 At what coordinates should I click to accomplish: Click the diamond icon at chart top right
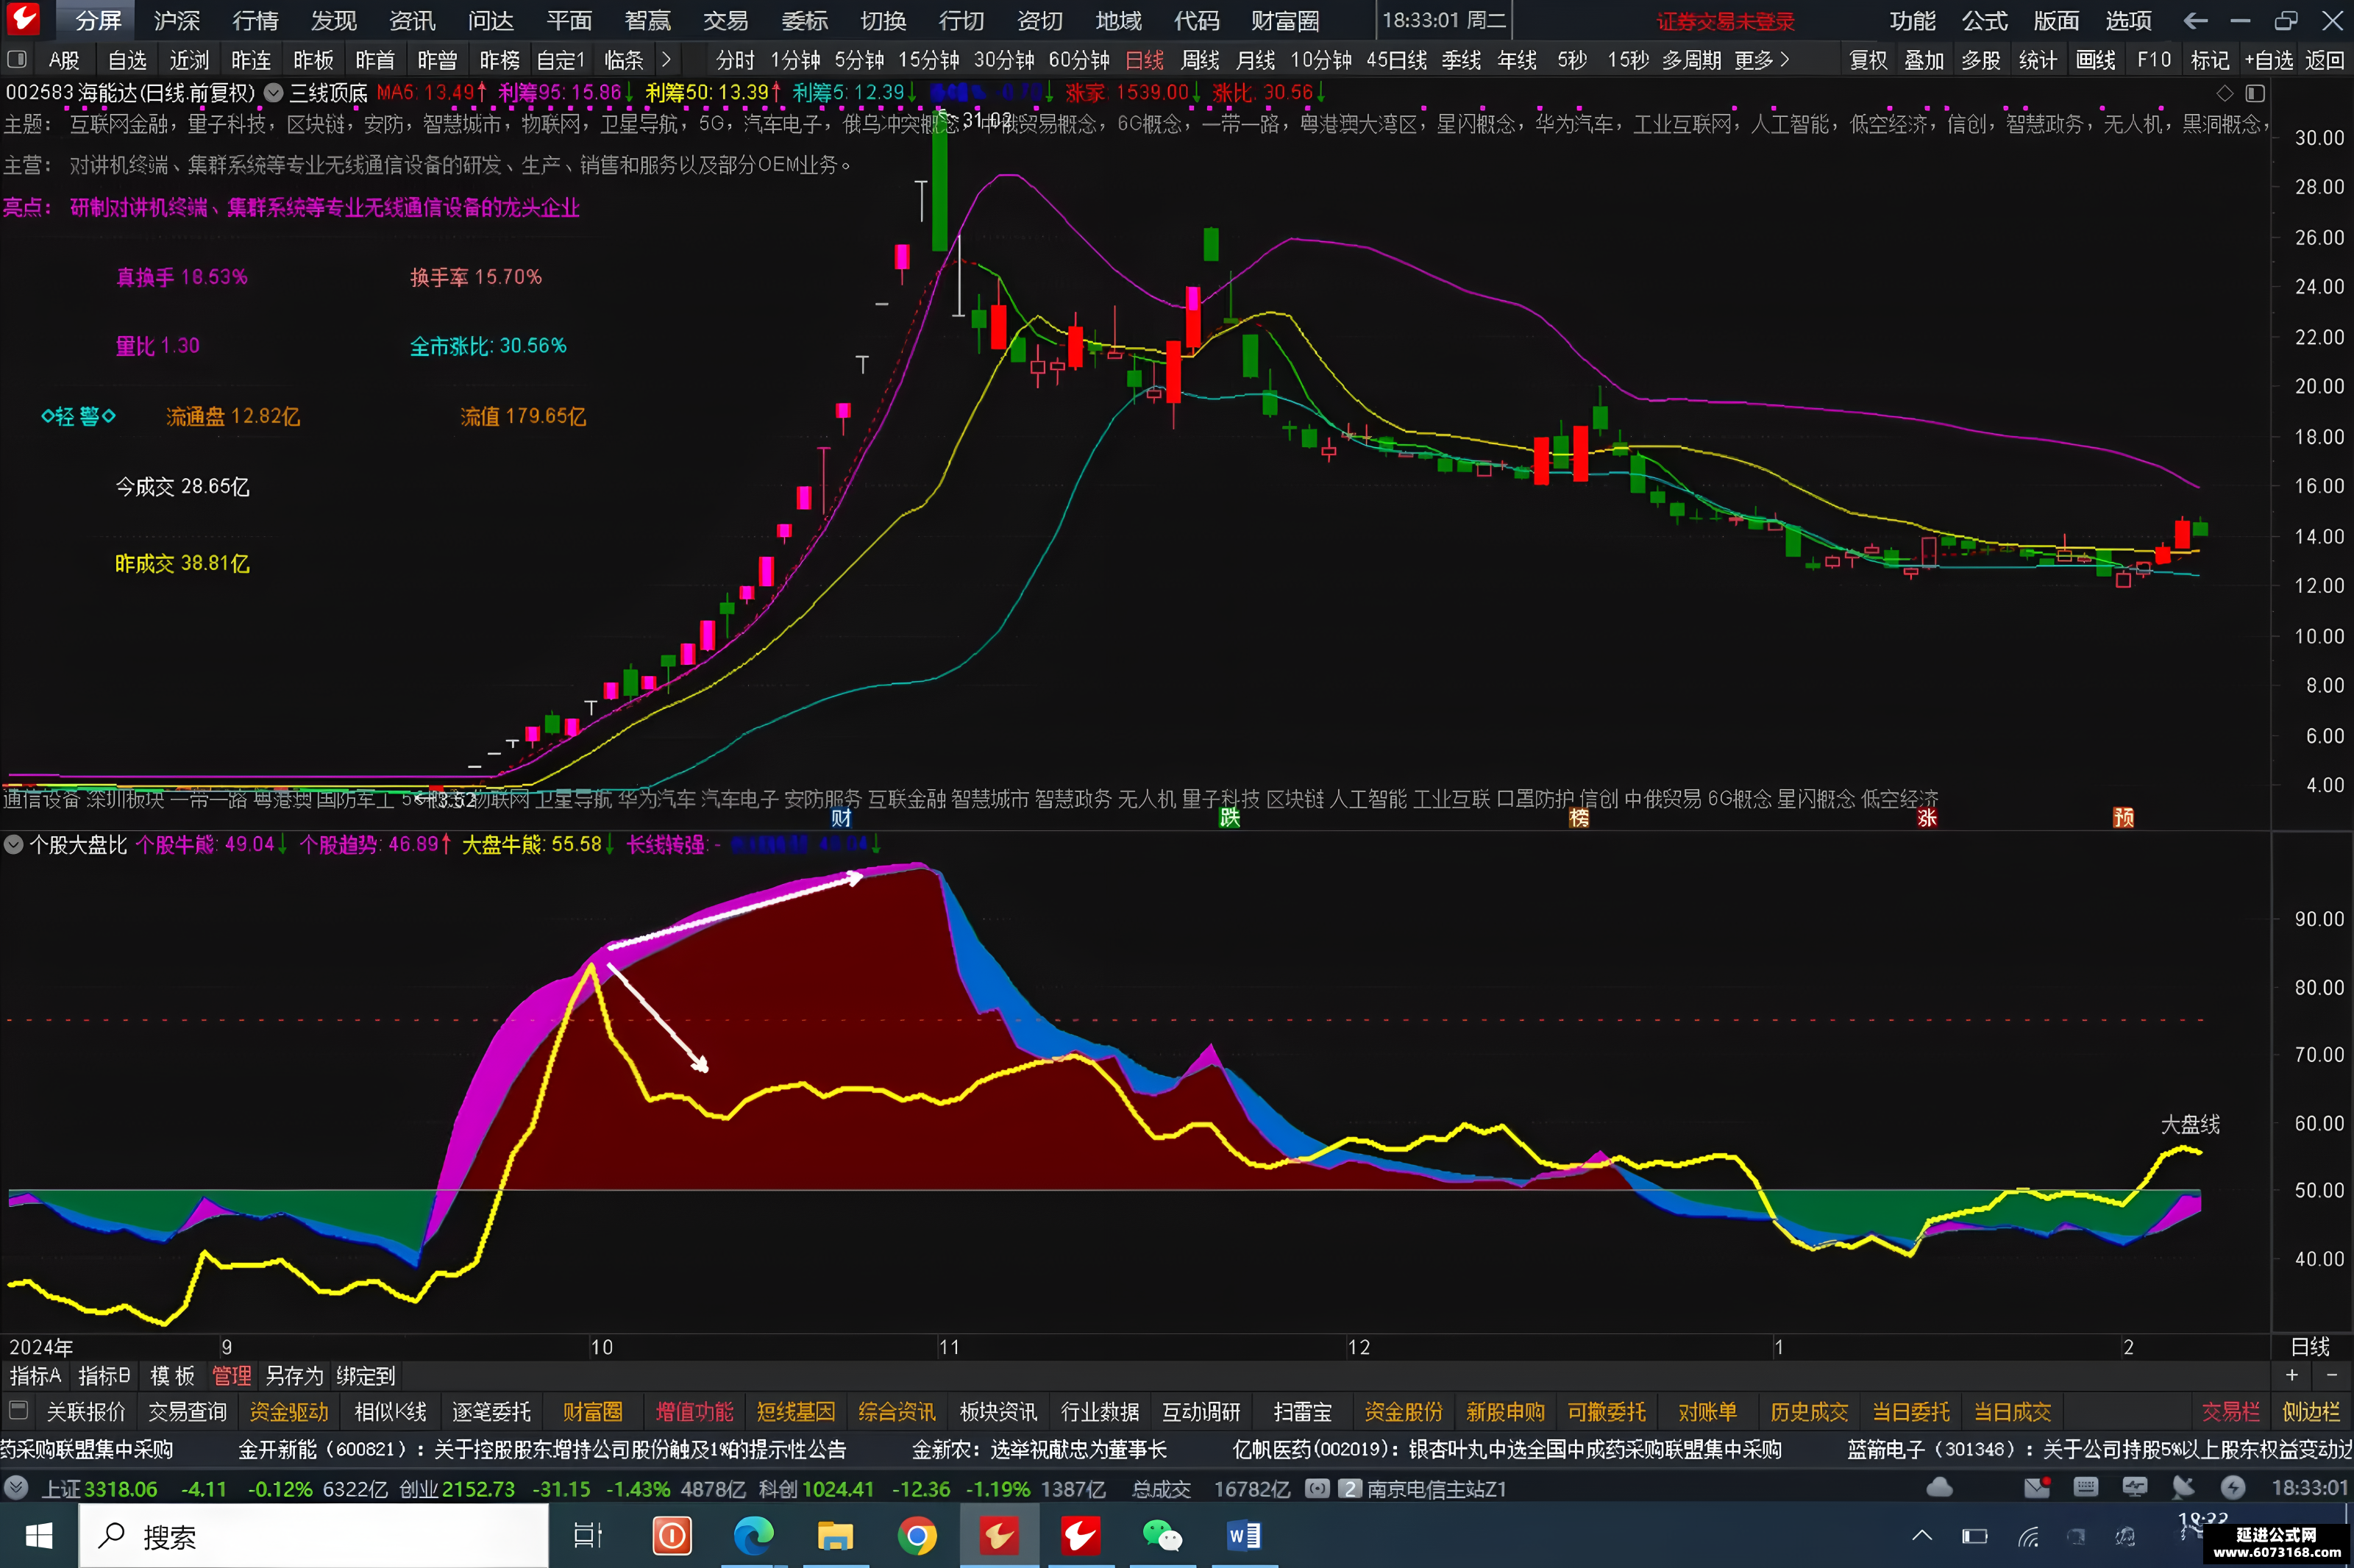coord(2225,93)
